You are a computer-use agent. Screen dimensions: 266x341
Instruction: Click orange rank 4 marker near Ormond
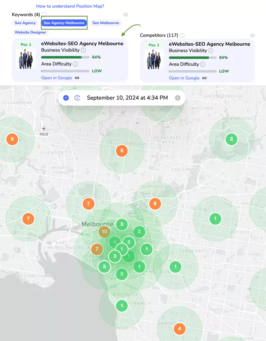tap(180, 329)
